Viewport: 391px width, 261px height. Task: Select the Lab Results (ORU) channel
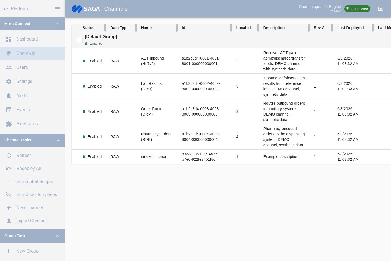coord(151,86)
